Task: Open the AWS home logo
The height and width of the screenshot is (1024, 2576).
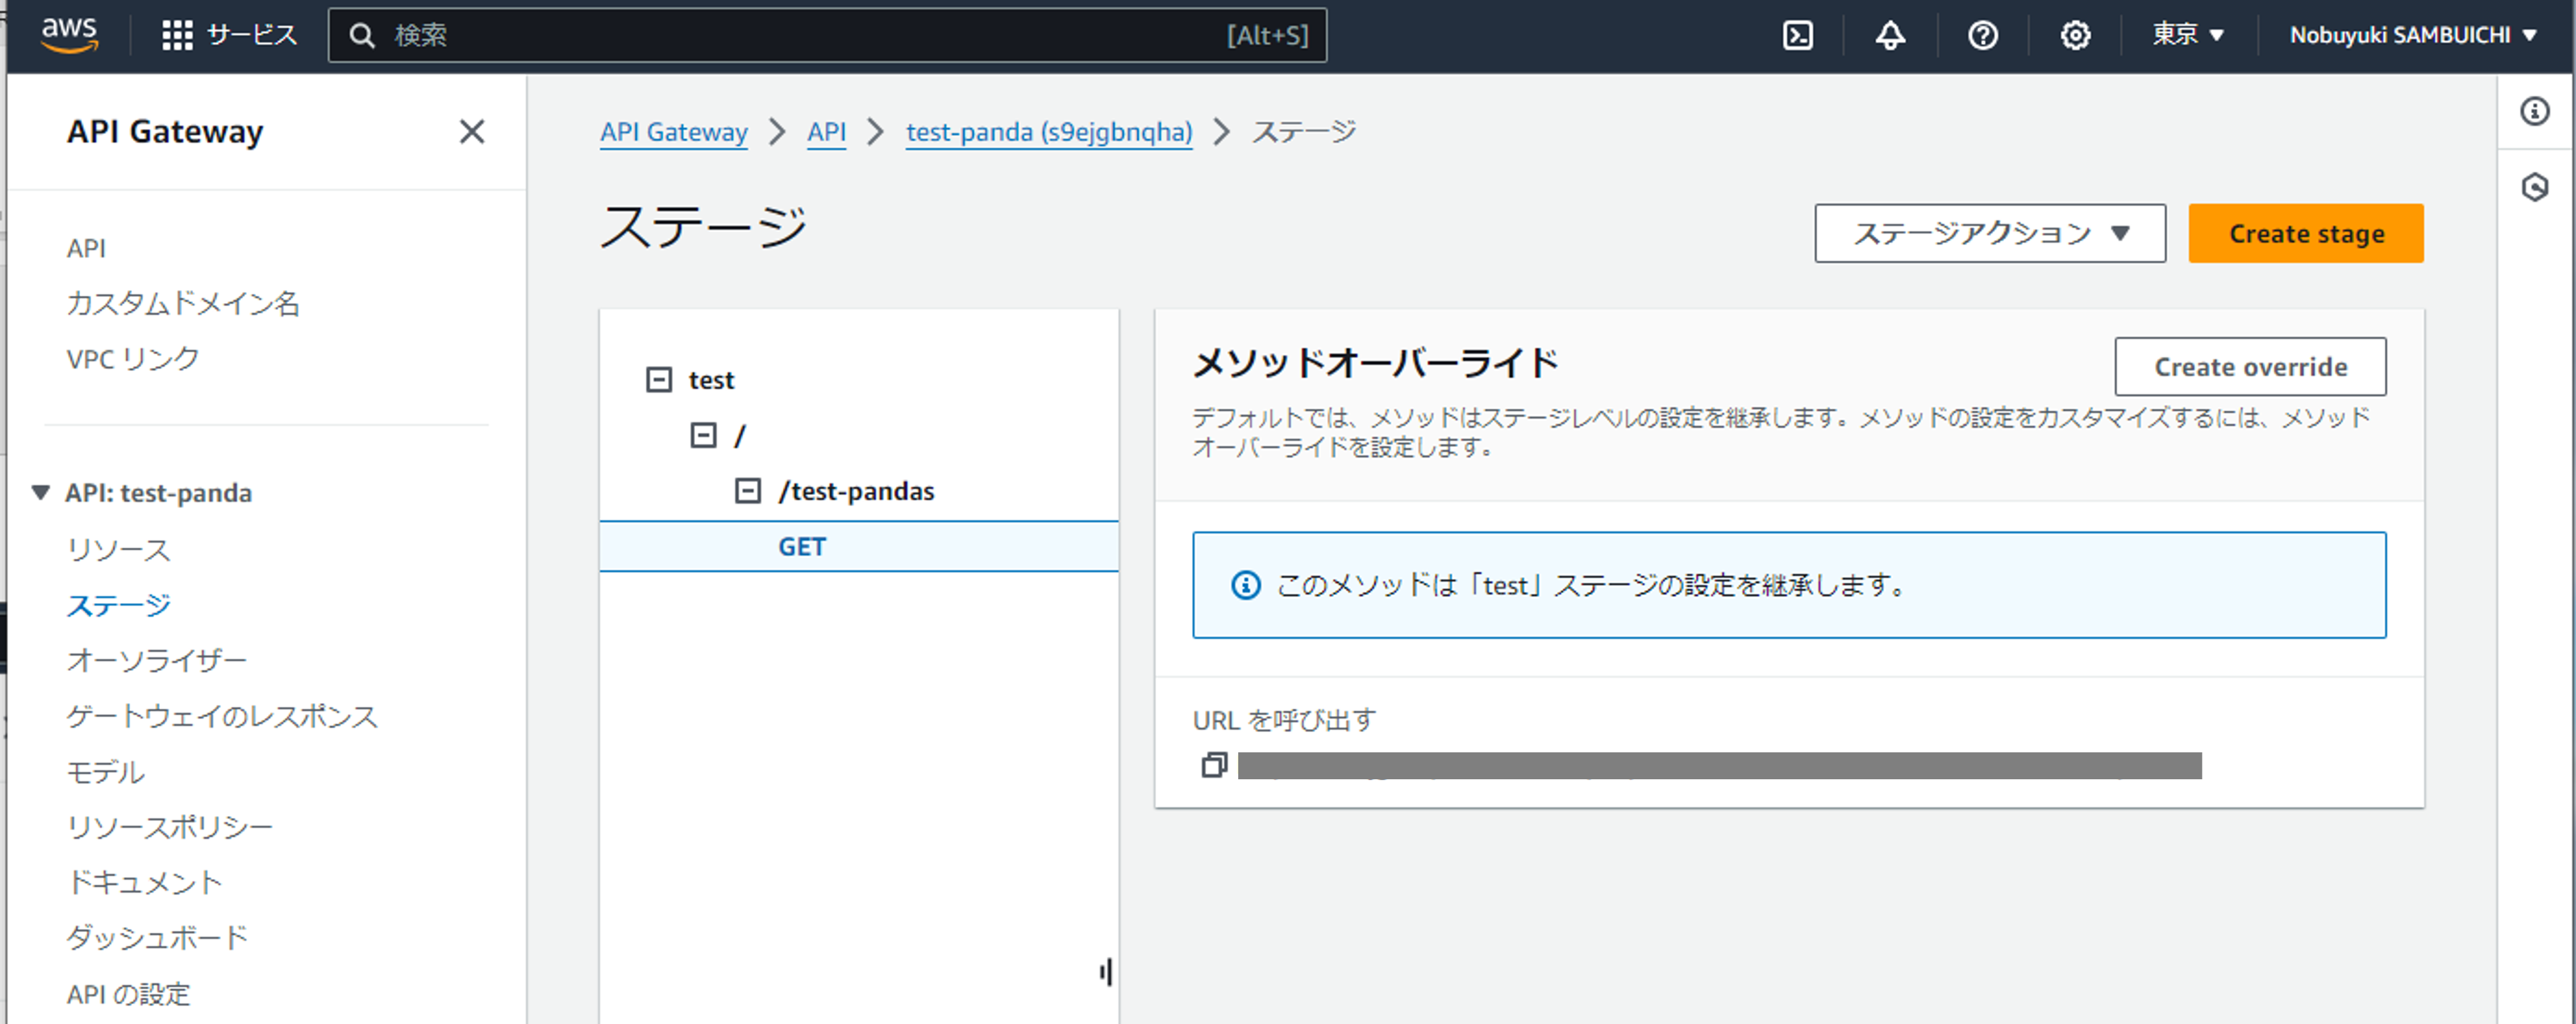Action: 69,35
